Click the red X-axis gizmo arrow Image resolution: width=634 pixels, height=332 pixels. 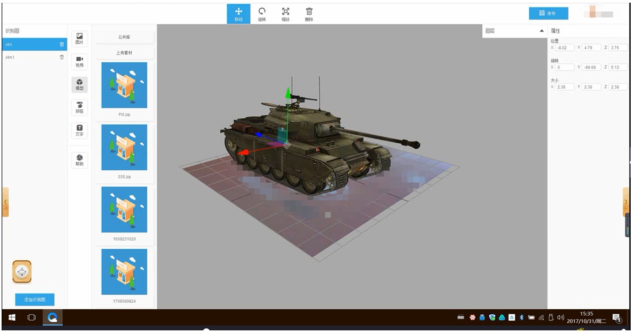[x=243, y=152]
